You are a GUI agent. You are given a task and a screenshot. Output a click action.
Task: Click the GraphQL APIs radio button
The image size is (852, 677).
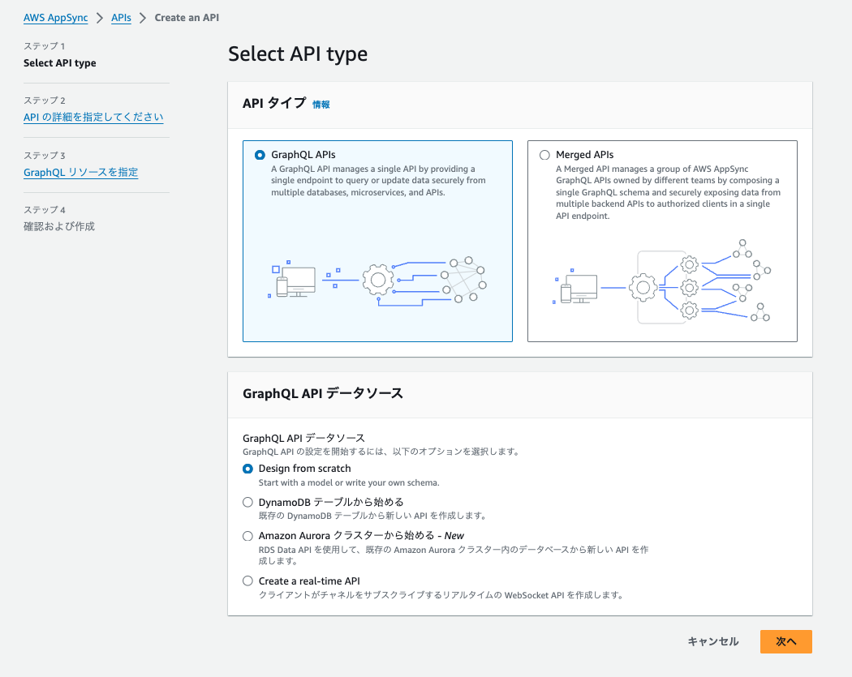[260, 155]
